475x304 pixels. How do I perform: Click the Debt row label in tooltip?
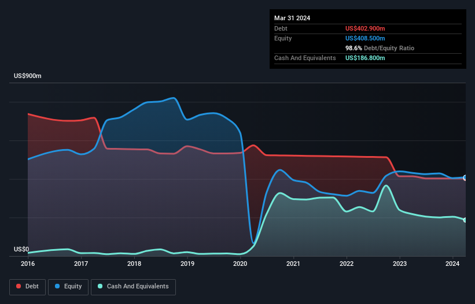point(281,28)
